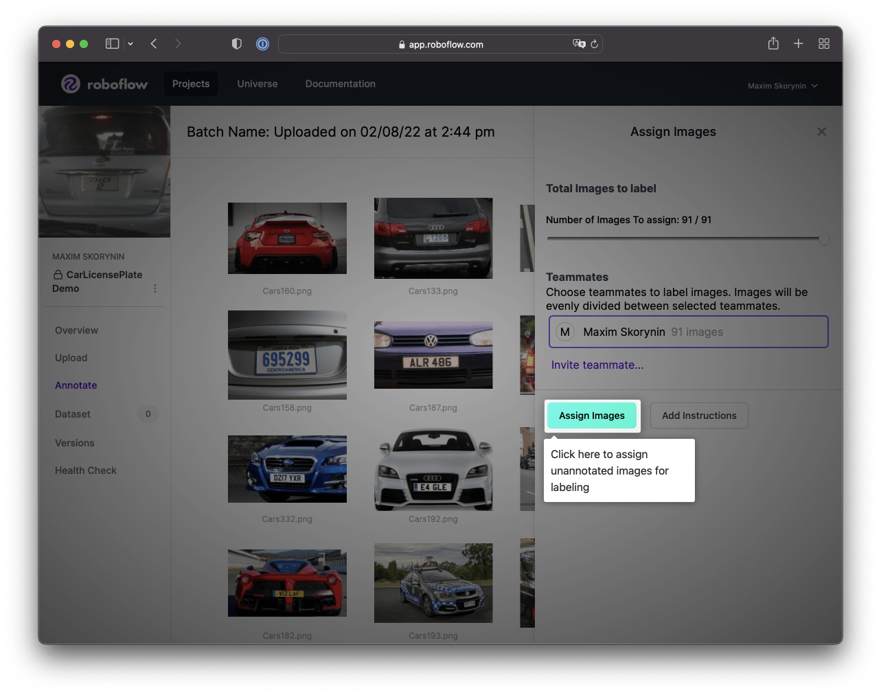This screenshot has width=881, height=695.
Task: Click the Add Instructions button
Action: click(x=699, y=415)
